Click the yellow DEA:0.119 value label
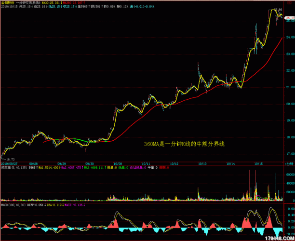Viewport: 295px width, 241px height. (54, 205)
